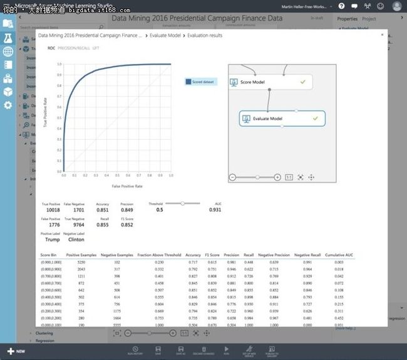Open the Properties tab in right pane
407x360 pixels.
[348, 19]
